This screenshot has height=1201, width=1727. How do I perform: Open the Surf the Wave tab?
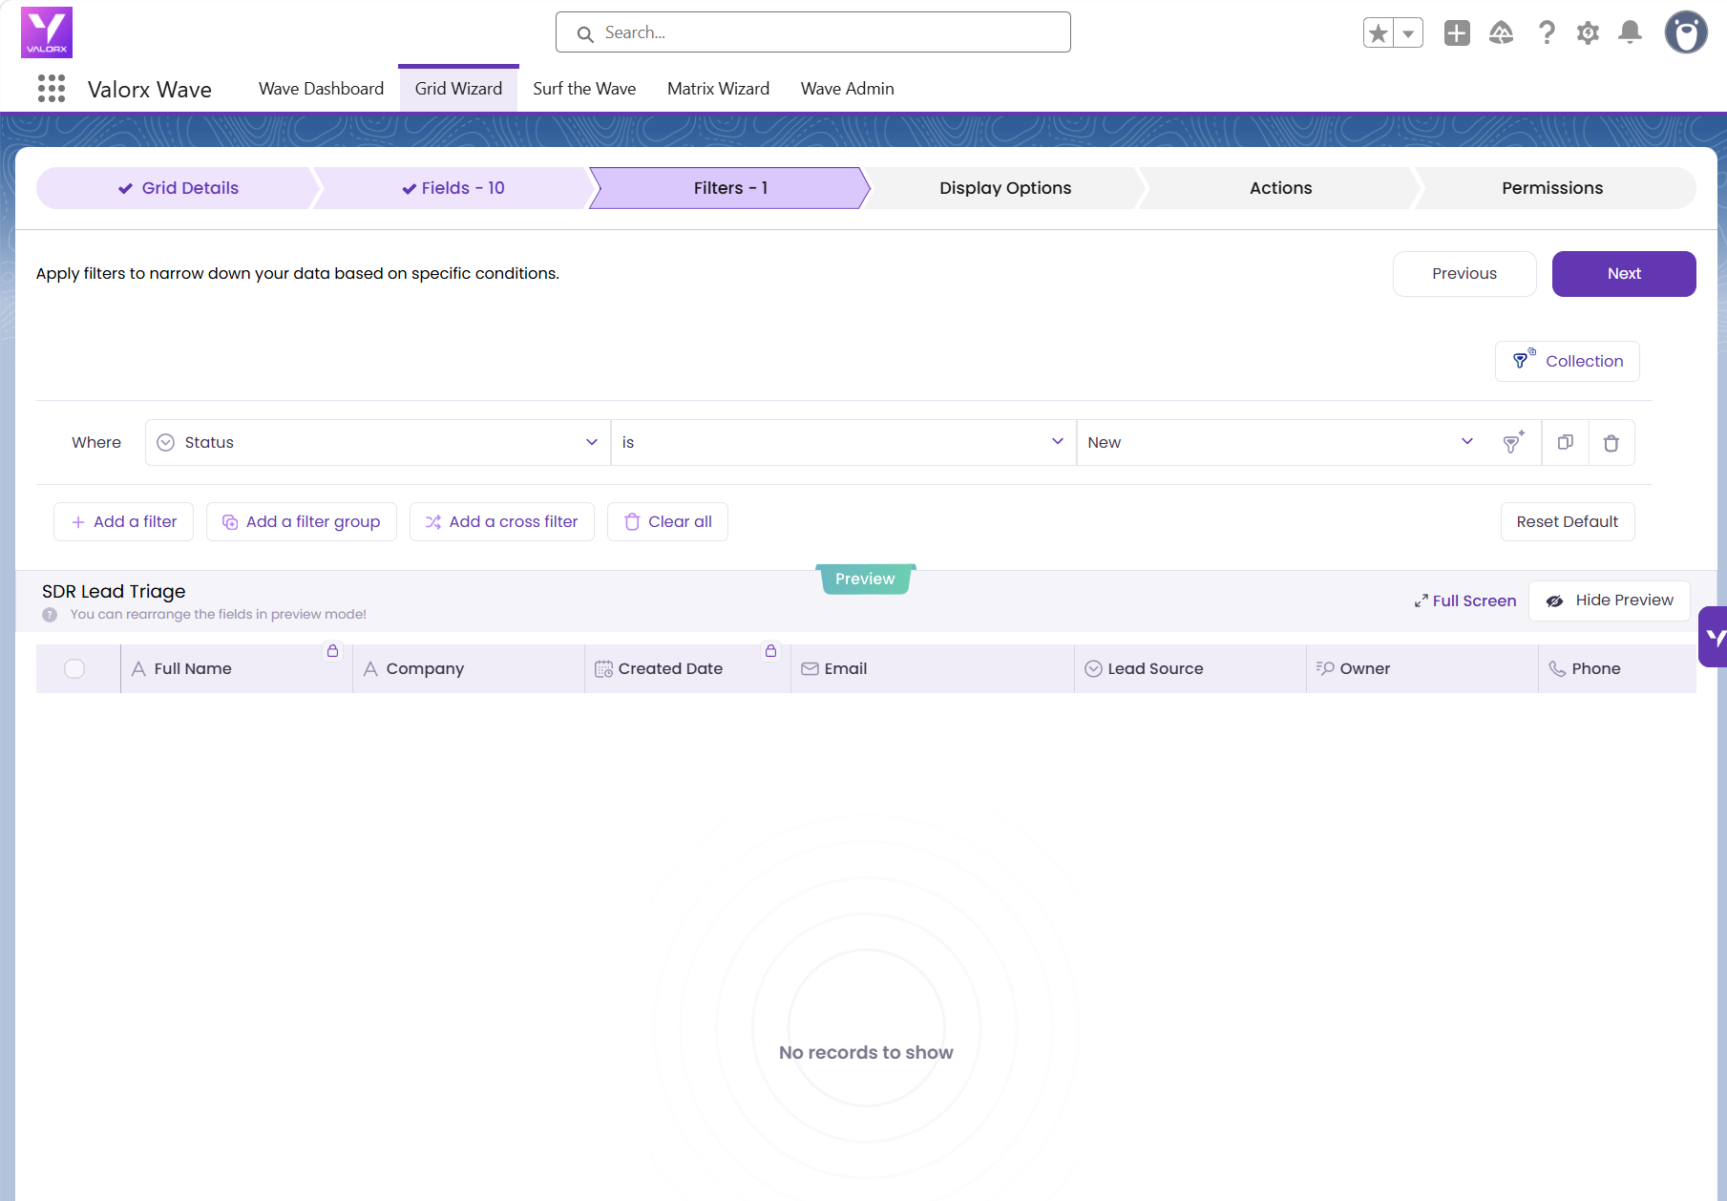584,89
